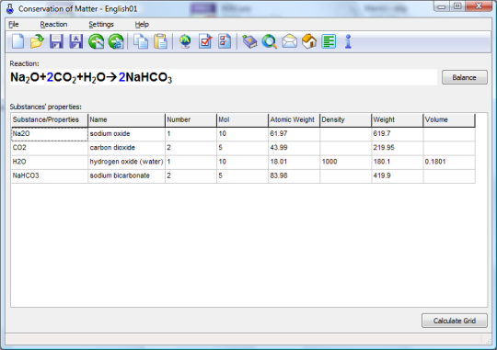The height and width of the screenshot is (350, 497).
Task: Select the Name column header
Action: pyautogui.click(x=126, y=120)
